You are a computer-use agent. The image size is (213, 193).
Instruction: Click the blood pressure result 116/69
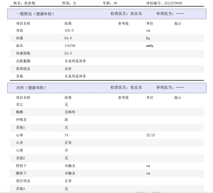click(70, 46)
